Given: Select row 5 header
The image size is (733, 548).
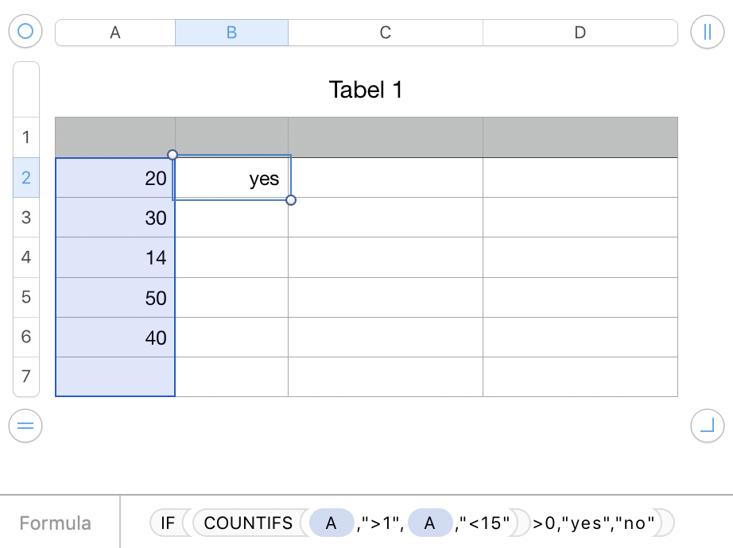Looking at the screenshot, I should point(26,297).
